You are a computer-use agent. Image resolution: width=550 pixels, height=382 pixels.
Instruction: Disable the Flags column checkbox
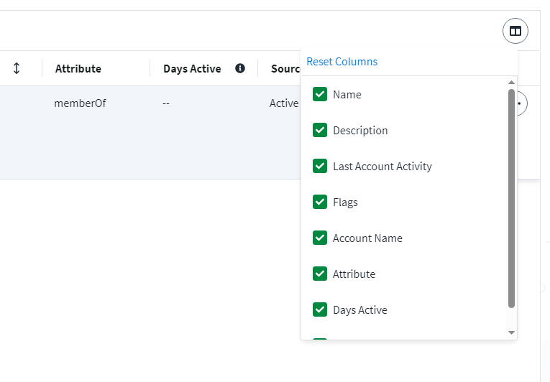point(320,202)
